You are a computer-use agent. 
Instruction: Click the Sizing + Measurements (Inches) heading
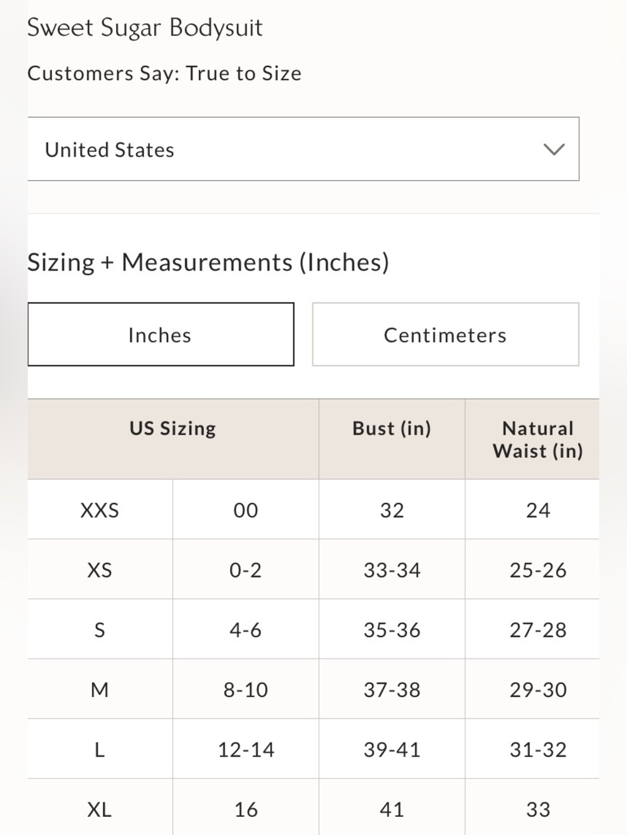tap(208, 262)
